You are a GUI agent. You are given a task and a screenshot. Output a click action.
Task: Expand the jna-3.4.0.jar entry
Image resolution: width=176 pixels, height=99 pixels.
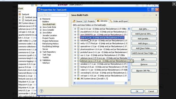(x=75, y=29)
